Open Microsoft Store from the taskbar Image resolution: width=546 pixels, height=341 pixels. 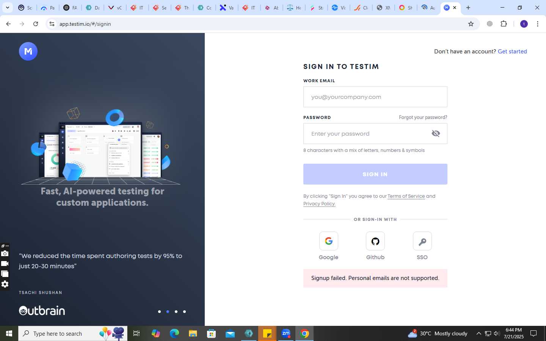click(x=211, y=333)
